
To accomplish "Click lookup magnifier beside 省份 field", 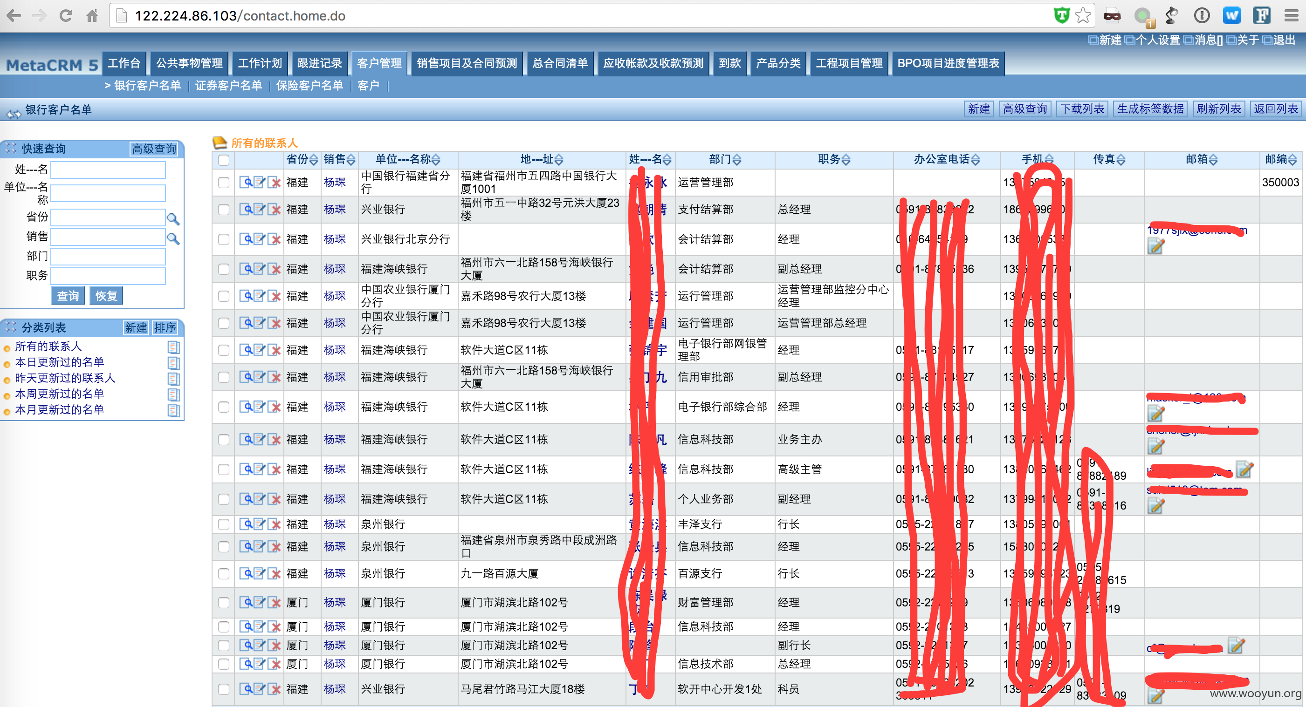I will pos(173,218).
